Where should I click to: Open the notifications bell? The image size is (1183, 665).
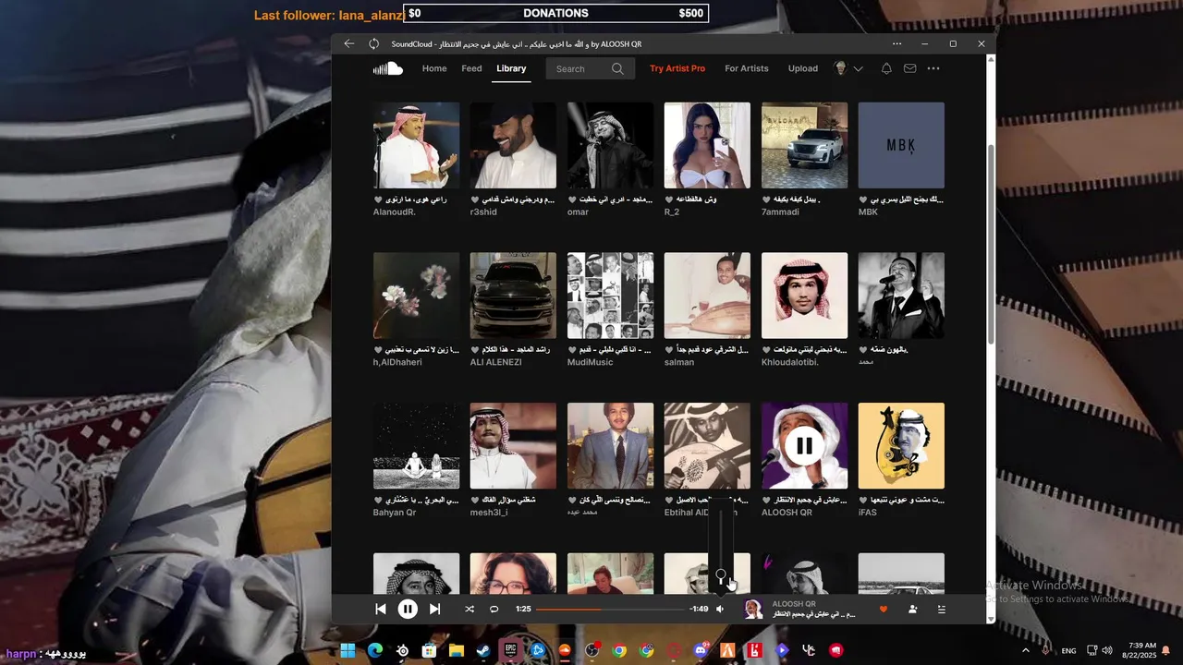(886, 68)
